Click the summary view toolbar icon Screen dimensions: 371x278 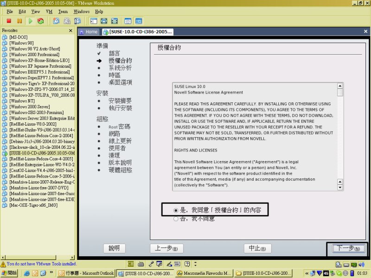click(x=128, y=21)
